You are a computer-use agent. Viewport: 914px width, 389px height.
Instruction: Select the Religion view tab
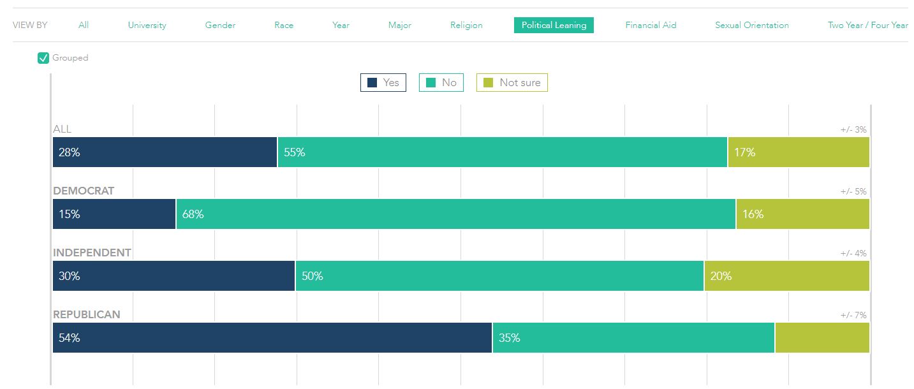point(466,26)
